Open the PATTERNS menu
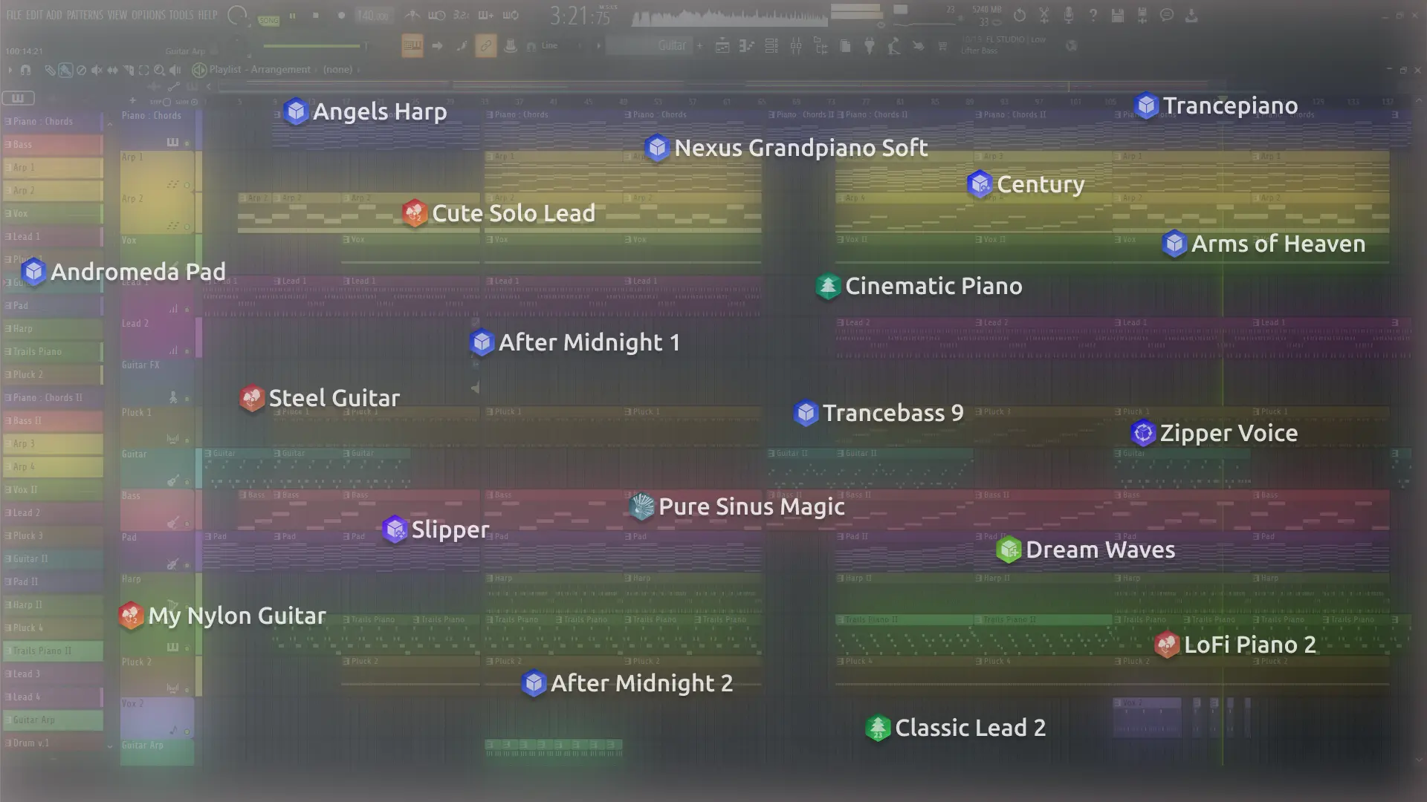Image resolution: width=1427 pixels, height=802 pixels. (x=85, y=15)
